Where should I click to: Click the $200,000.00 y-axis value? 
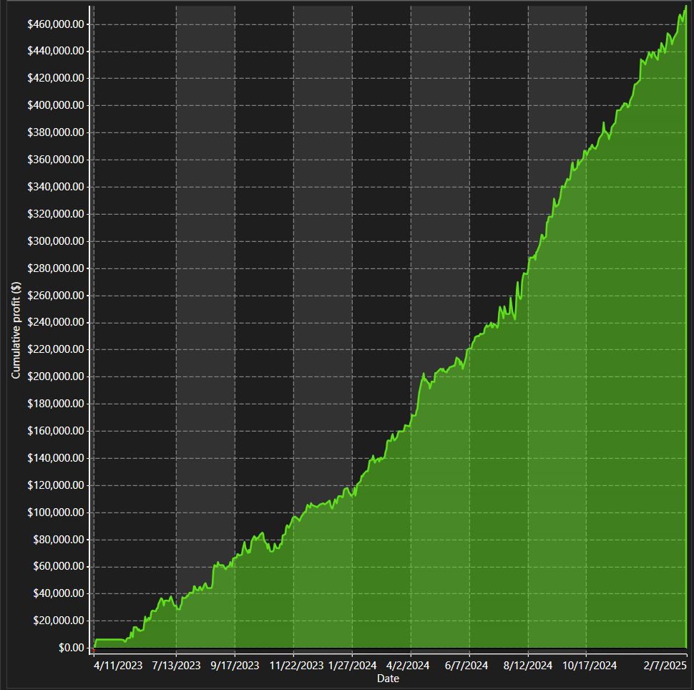56,376
